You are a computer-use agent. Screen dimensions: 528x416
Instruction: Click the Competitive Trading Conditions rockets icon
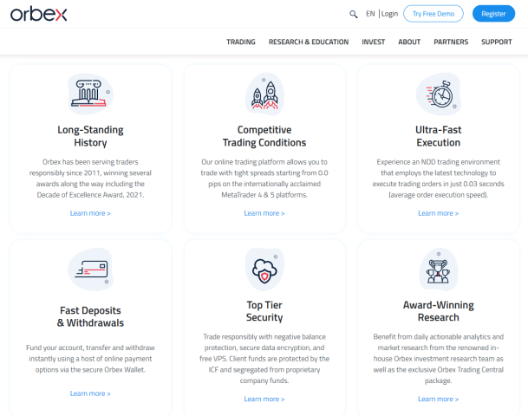point(264,94)
